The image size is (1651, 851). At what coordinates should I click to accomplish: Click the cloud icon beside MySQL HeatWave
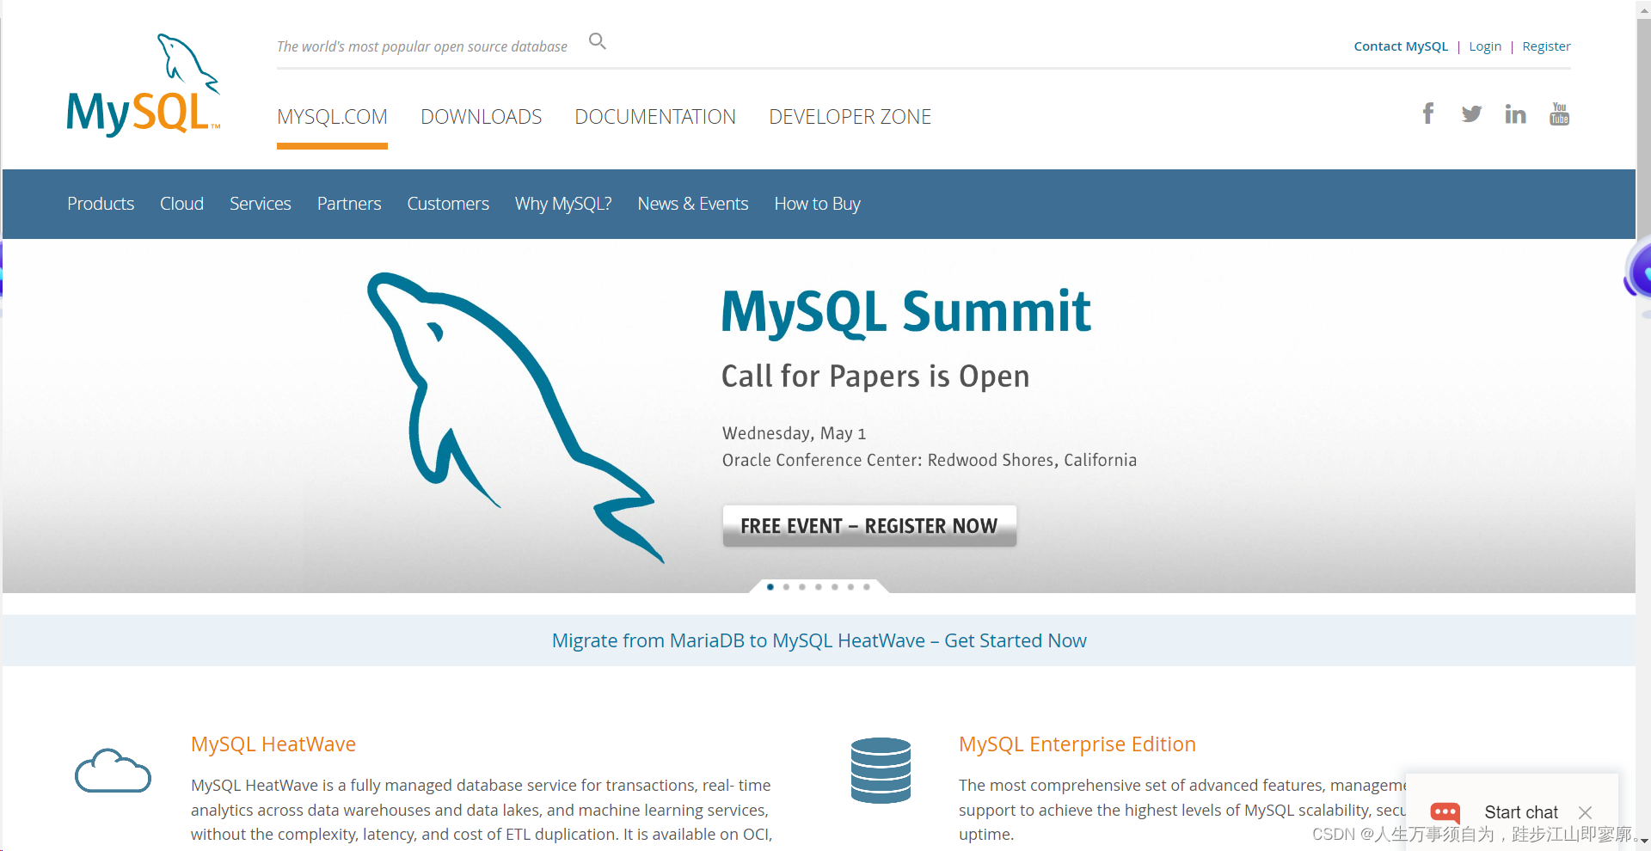113,770
